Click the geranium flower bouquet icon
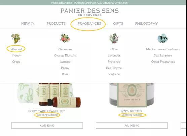The image size is (187, 136). (x=65, y=38)
